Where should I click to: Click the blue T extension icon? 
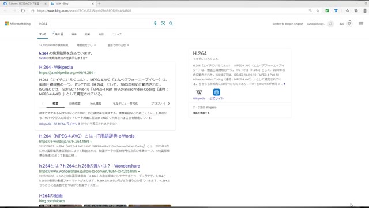coord(336,10)
